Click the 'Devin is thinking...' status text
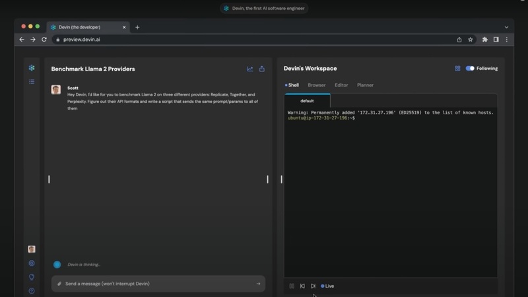Screen dimensions: 528x297 pyautogui.click(x=84, y=265)
